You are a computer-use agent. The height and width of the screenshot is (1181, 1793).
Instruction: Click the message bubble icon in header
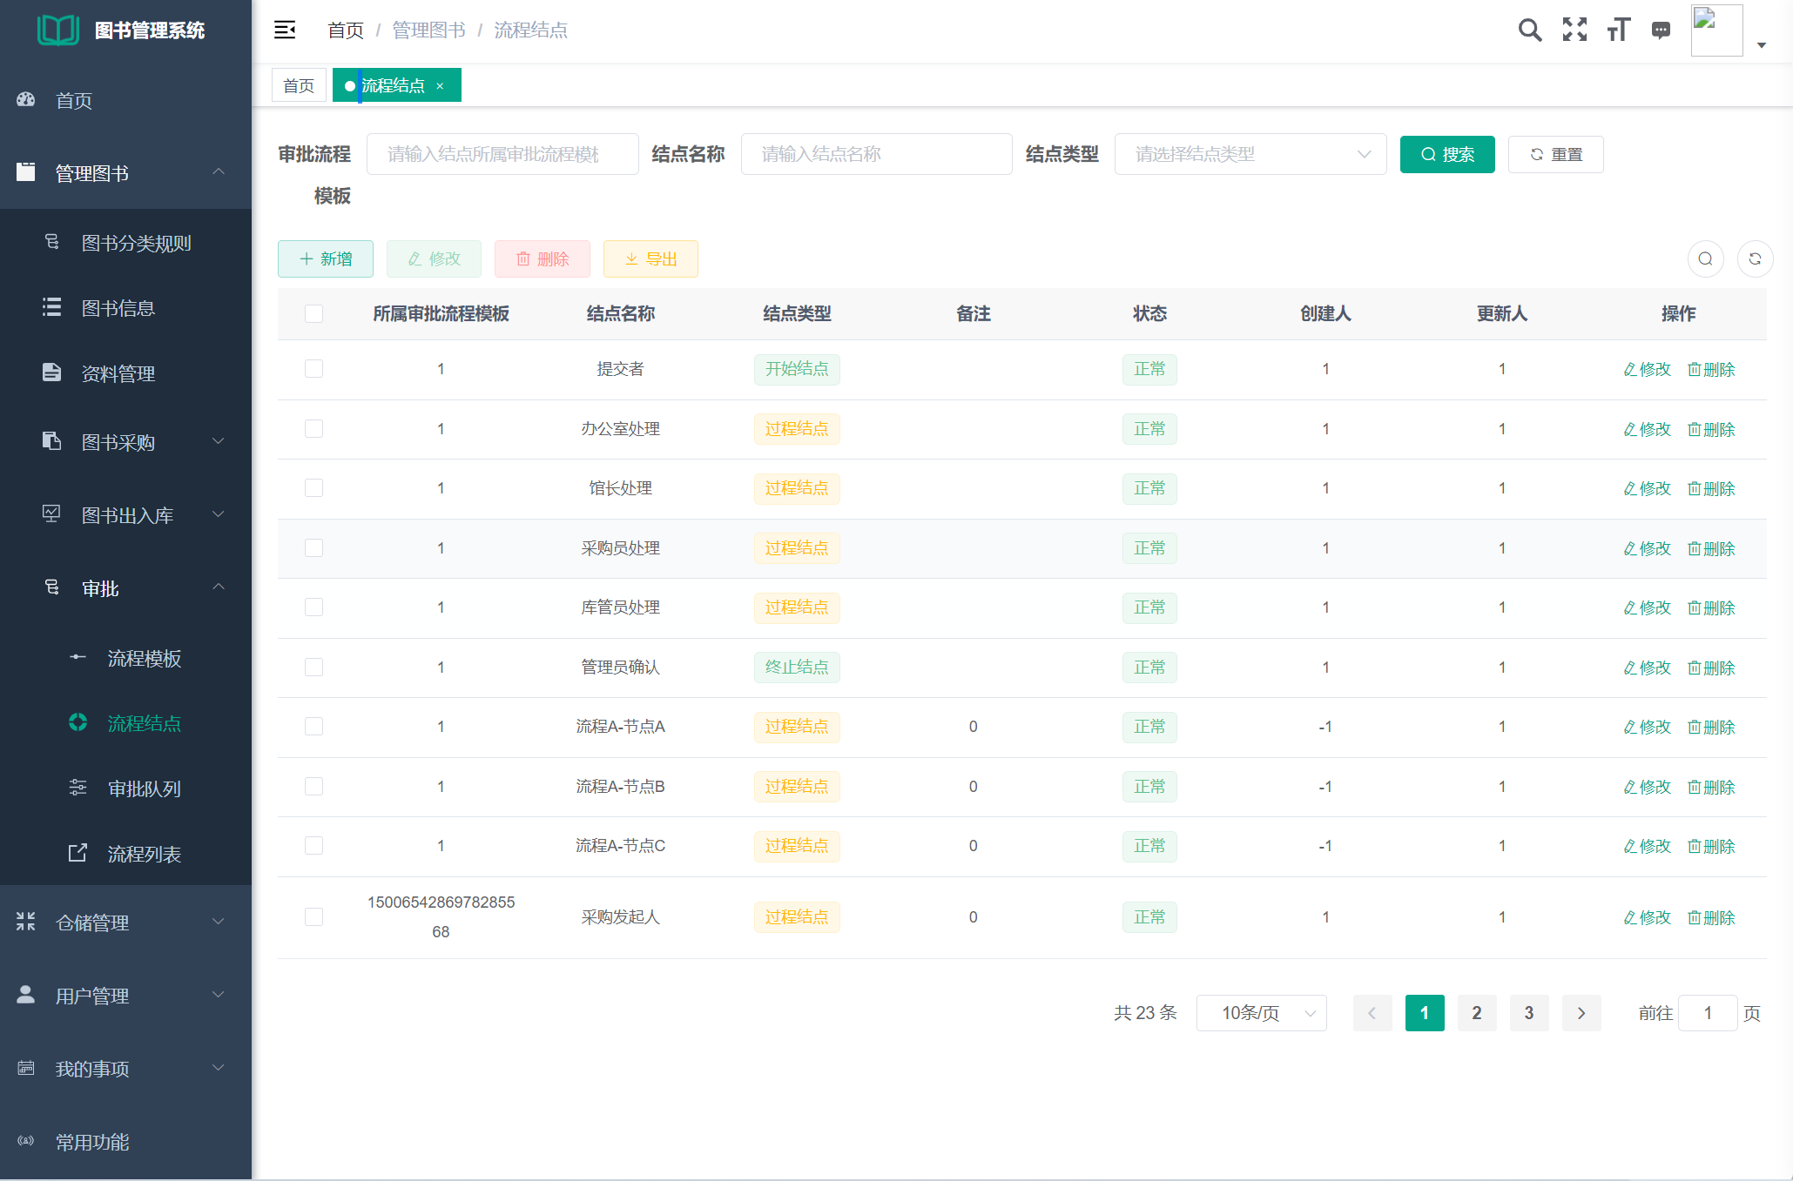point(1661,30)
